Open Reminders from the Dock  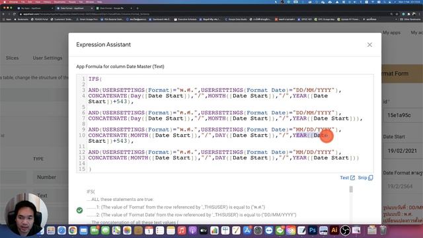click(x=160, y=230)
